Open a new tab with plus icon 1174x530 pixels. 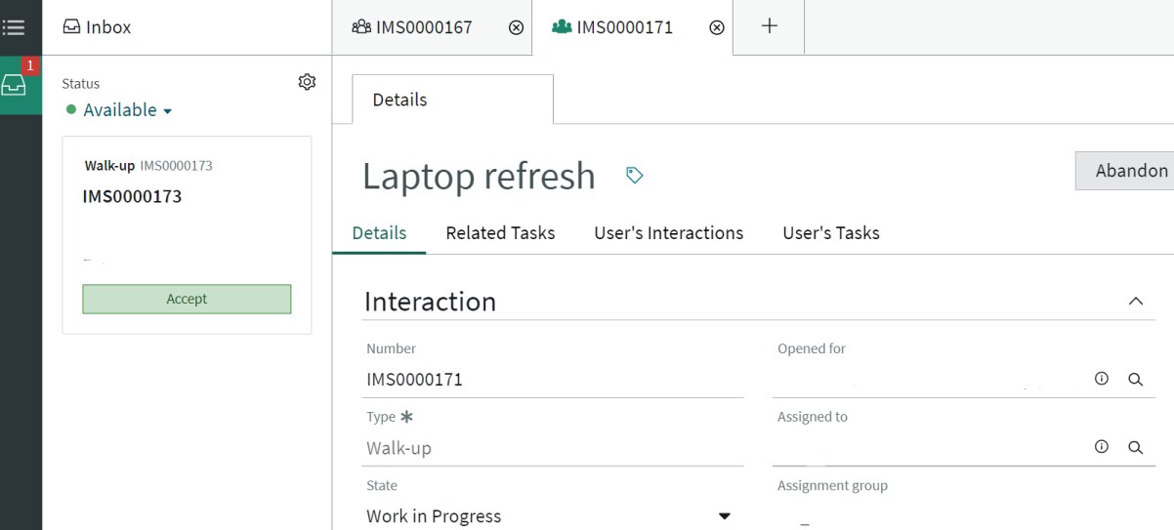pos(769,26)
